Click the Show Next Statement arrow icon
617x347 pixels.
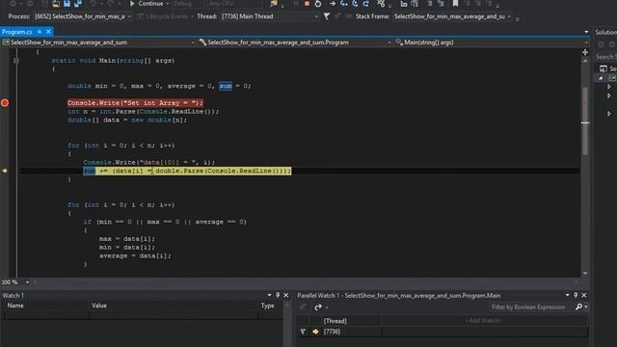332,4
